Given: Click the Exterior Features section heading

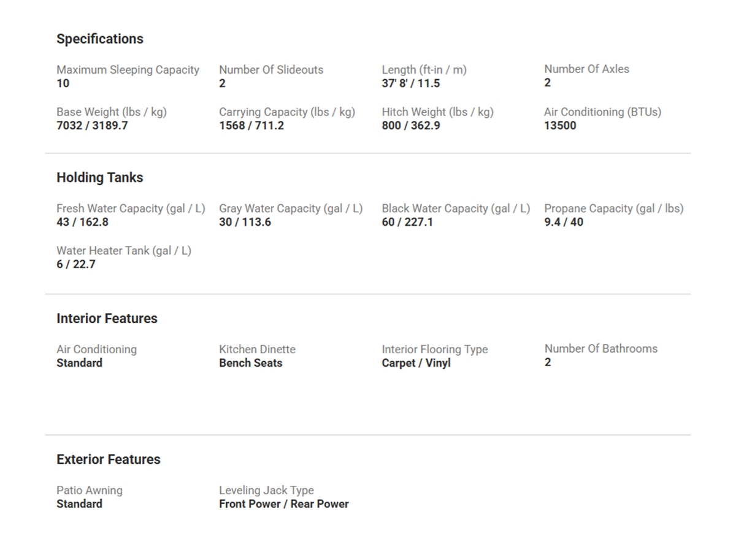Looking at the screenshot, I should (109, 459).
